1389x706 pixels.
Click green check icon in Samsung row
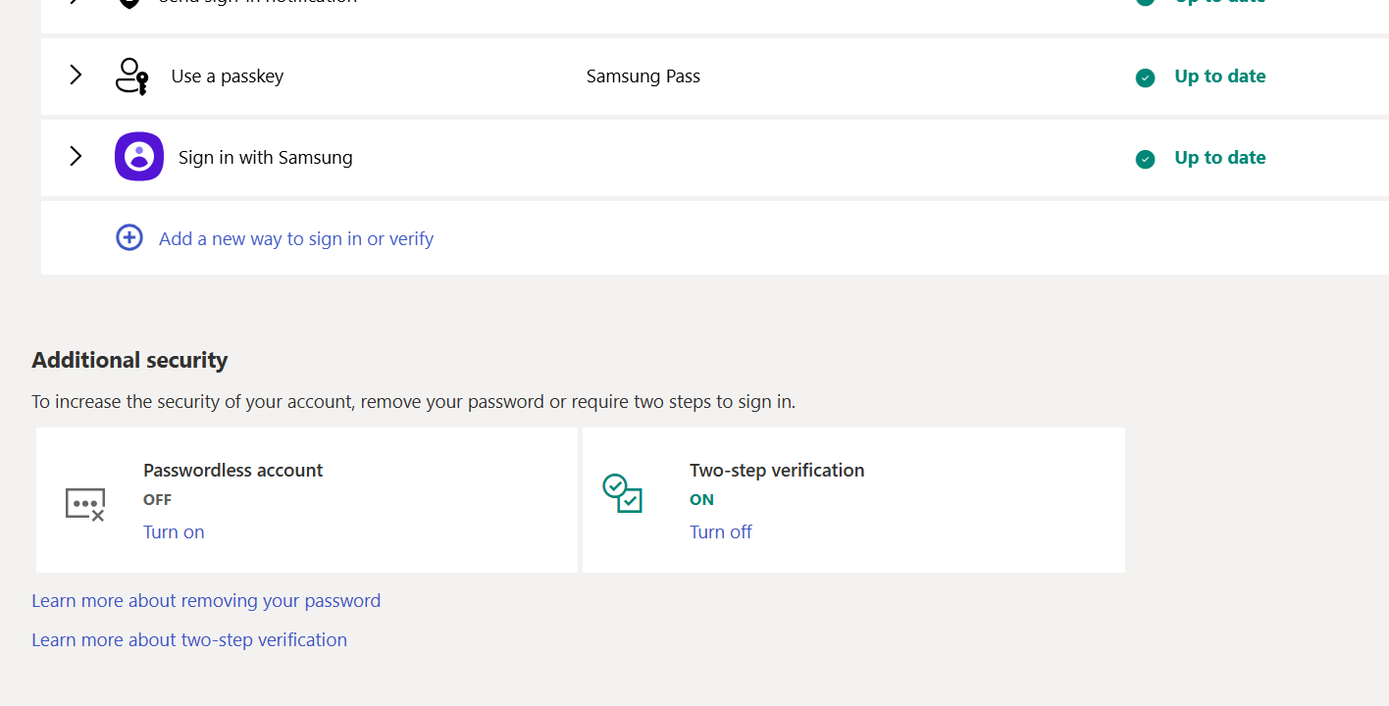[x=1145, y=159]
